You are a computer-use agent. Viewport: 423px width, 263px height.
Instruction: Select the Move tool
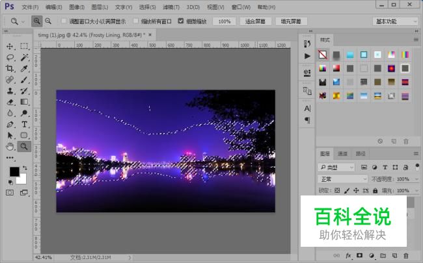[10, 47]
